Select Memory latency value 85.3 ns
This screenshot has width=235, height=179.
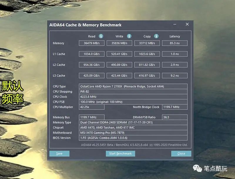click(175, 43)
